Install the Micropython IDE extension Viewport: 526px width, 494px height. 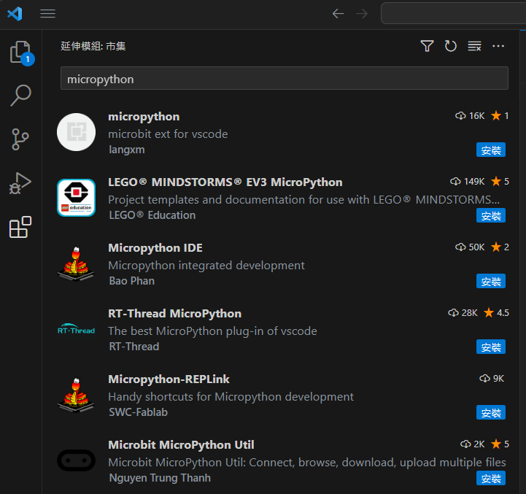pyautogui.click(x=491, y=281)
